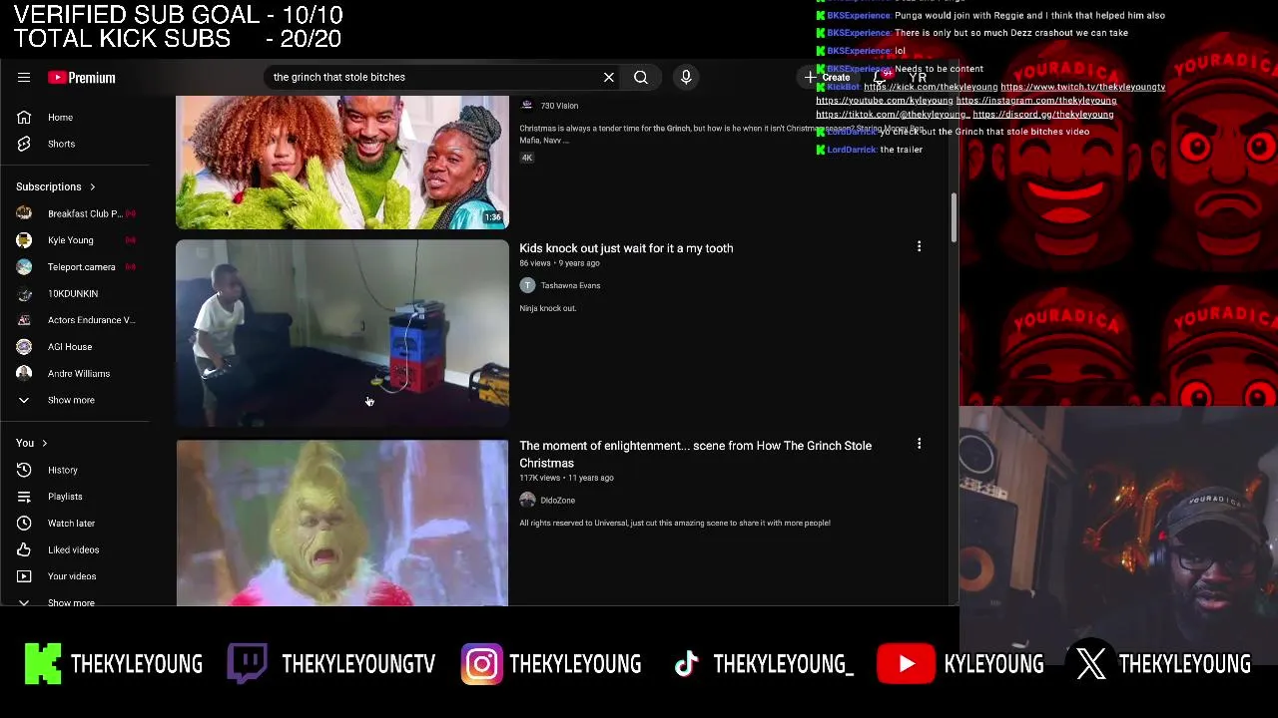Click the YouTube page vertical scrollbar
Viewport: 1278px width, 718px height.
click(954, 217)
